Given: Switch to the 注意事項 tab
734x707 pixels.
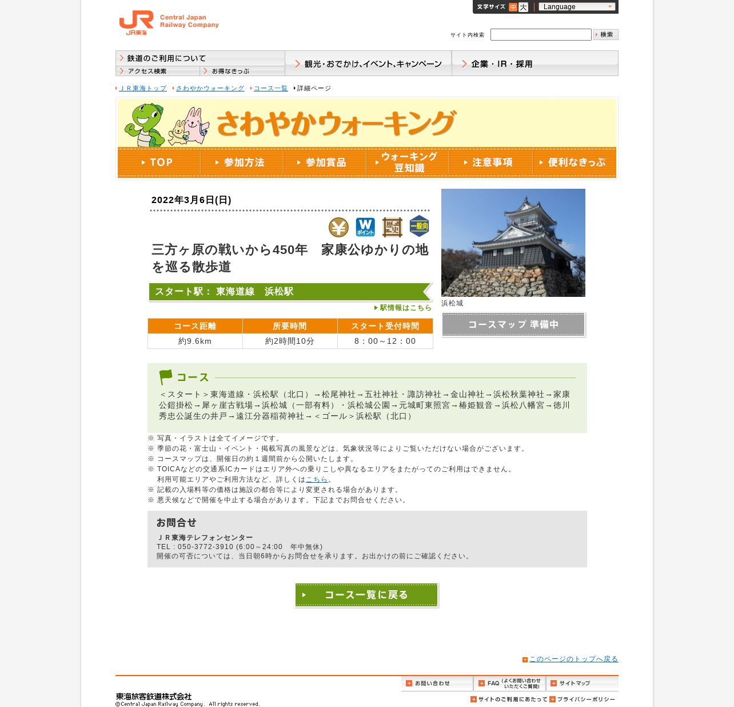Looking at the screenshot, I should [490, 162].
